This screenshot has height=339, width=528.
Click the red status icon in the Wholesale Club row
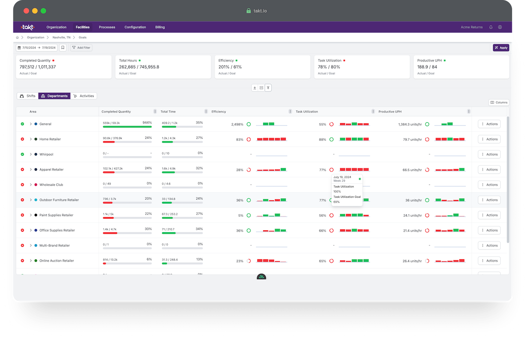(22, 185)
